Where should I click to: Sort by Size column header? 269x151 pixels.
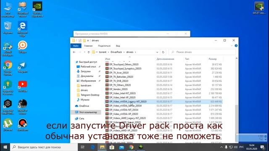click(x=213, y=59)
